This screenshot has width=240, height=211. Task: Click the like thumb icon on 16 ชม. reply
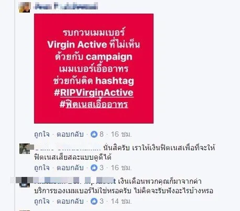pos(94,168)
